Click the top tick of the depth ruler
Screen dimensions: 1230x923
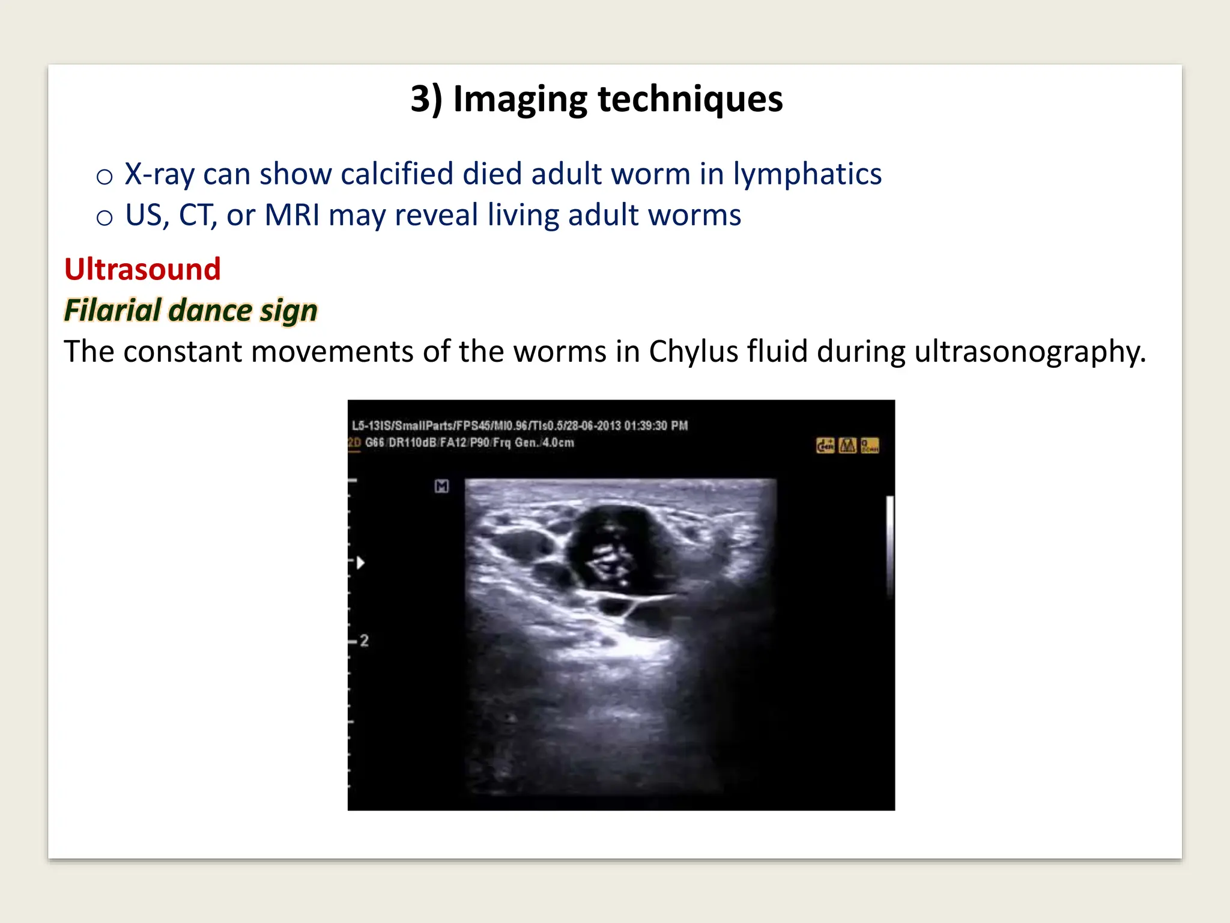click(x=353, y=481)
